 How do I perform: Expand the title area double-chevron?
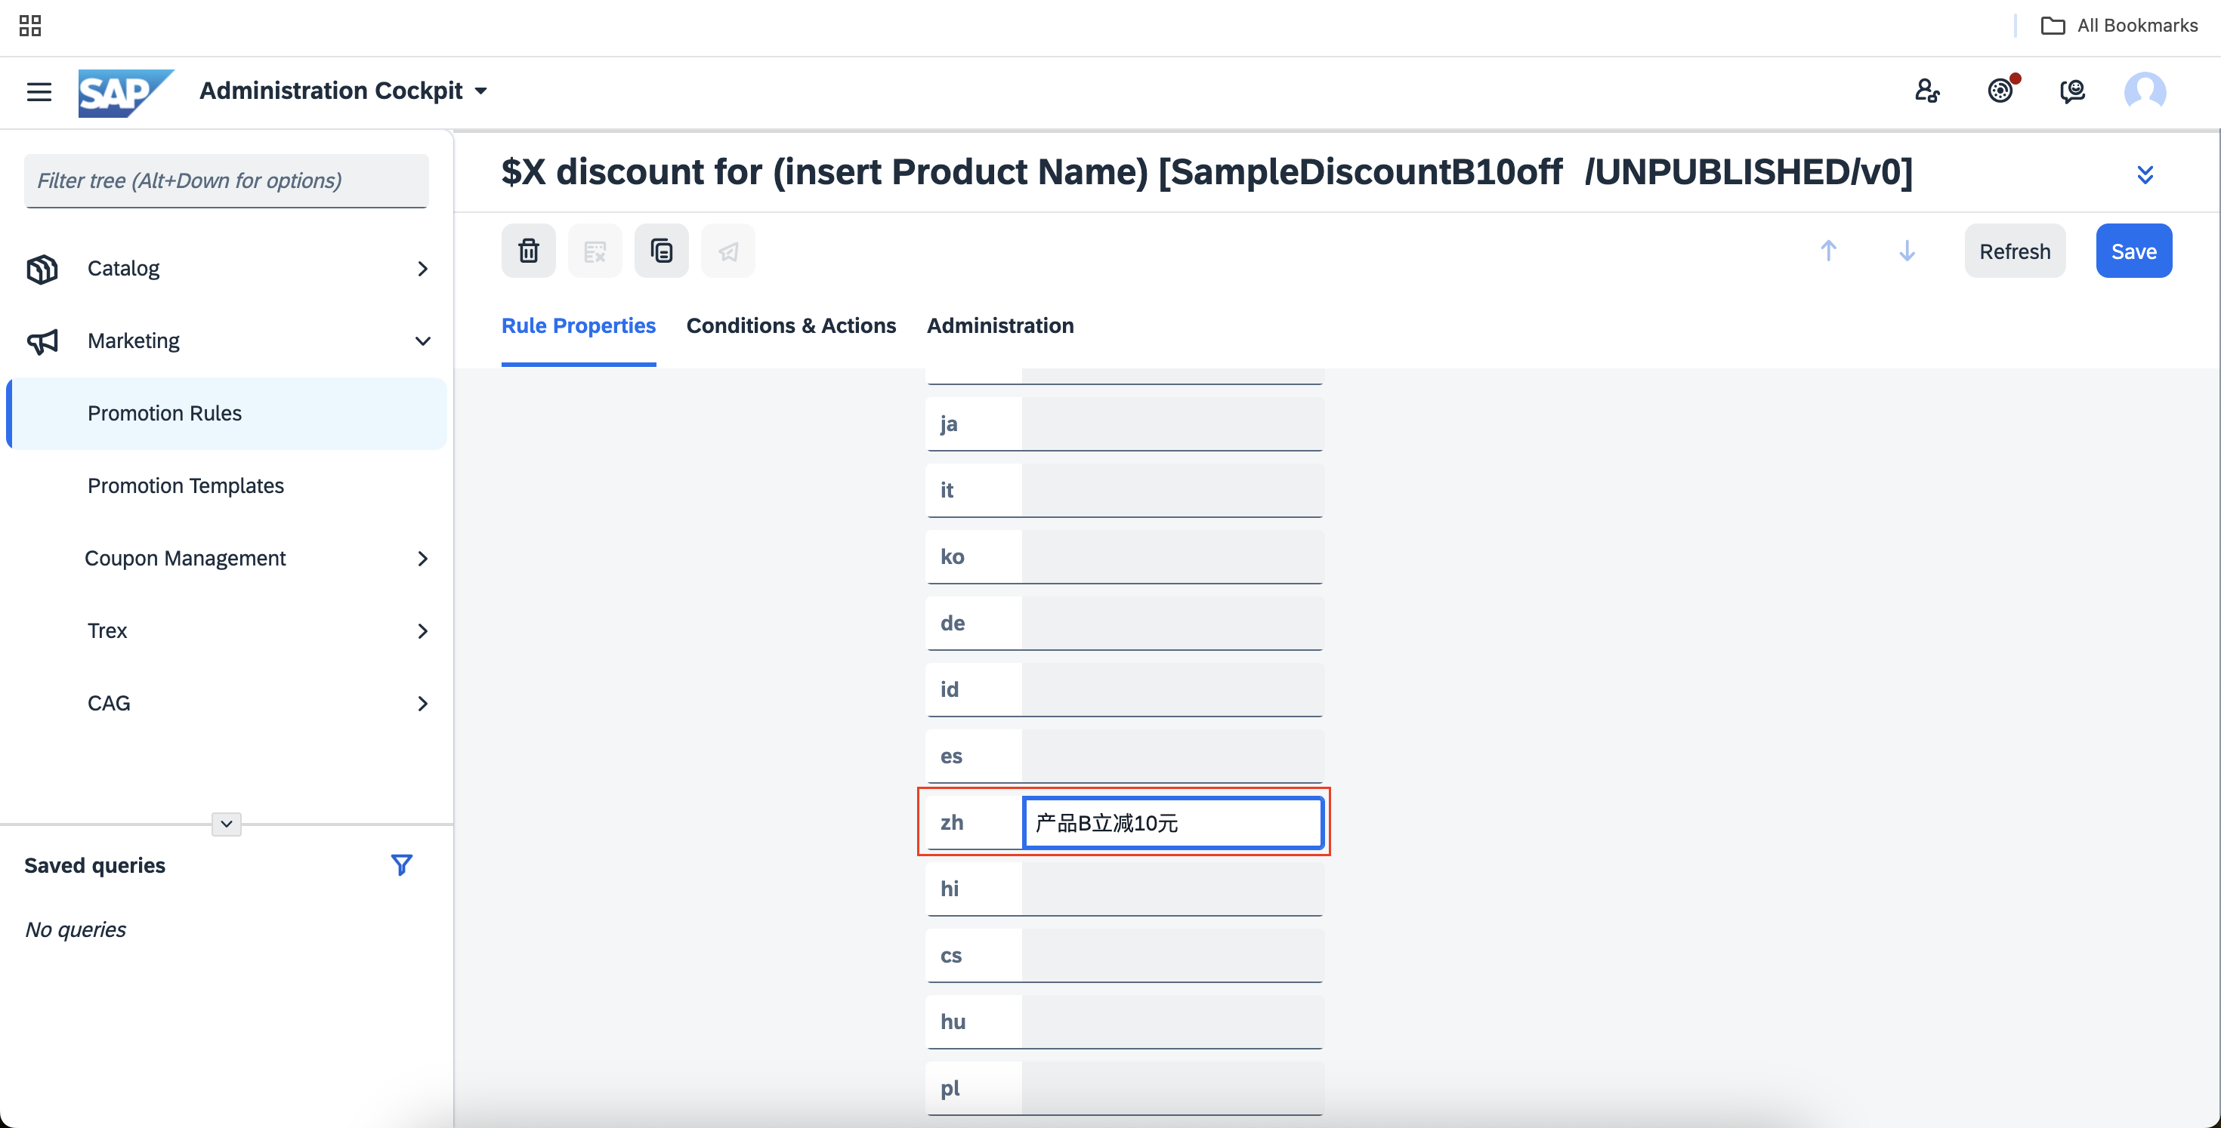point(2145,175)
